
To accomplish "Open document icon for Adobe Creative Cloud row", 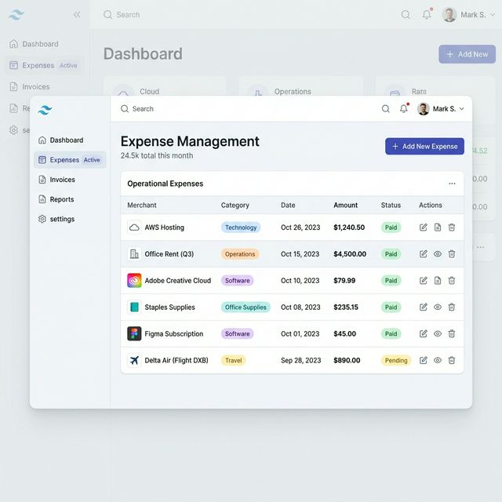I will tap(438, 281).
